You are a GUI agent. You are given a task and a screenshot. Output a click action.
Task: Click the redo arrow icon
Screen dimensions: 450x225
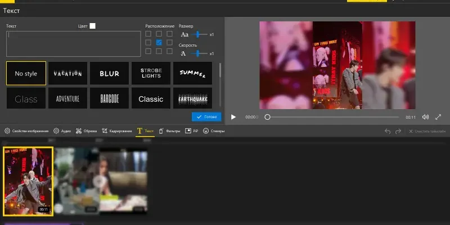(398, 131)
